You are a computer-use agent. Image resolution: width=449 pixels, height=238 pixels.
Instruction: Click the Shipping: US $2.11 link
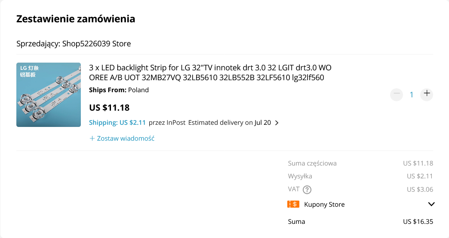tap(117, 123)
